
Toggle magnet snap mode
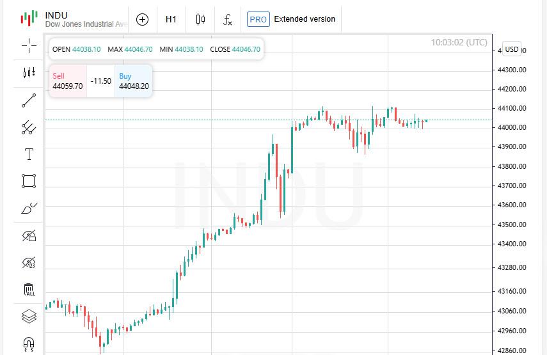(29, 344)
